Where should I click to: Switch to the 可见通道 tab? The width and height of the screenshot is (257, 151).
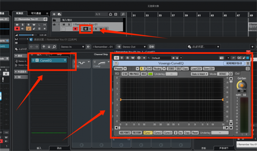36,13
